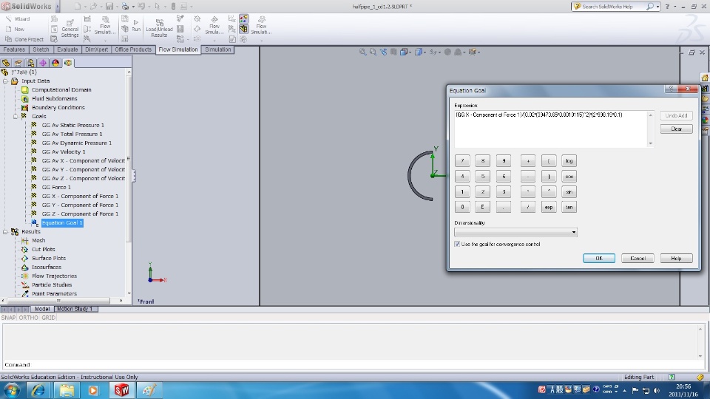The height and width of the screenshot is (399, 710).
Task: Click Zoom to Area magnifier icon
Action: 373,52
